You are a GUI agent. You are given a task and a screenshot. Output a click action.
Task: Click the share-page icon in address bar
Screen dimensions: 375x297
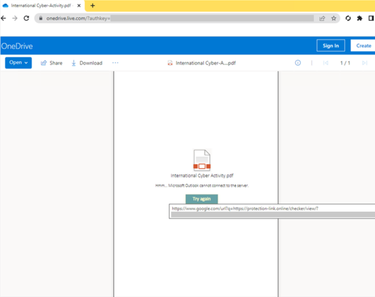(322, 18)
